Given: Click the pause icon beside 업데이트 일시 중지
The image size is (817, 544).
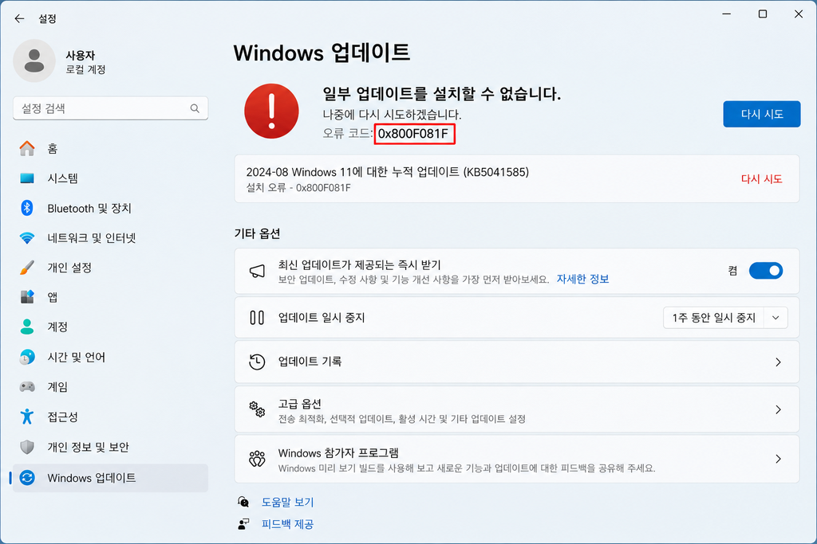Looking at the screenshot, I should point(257,318).
